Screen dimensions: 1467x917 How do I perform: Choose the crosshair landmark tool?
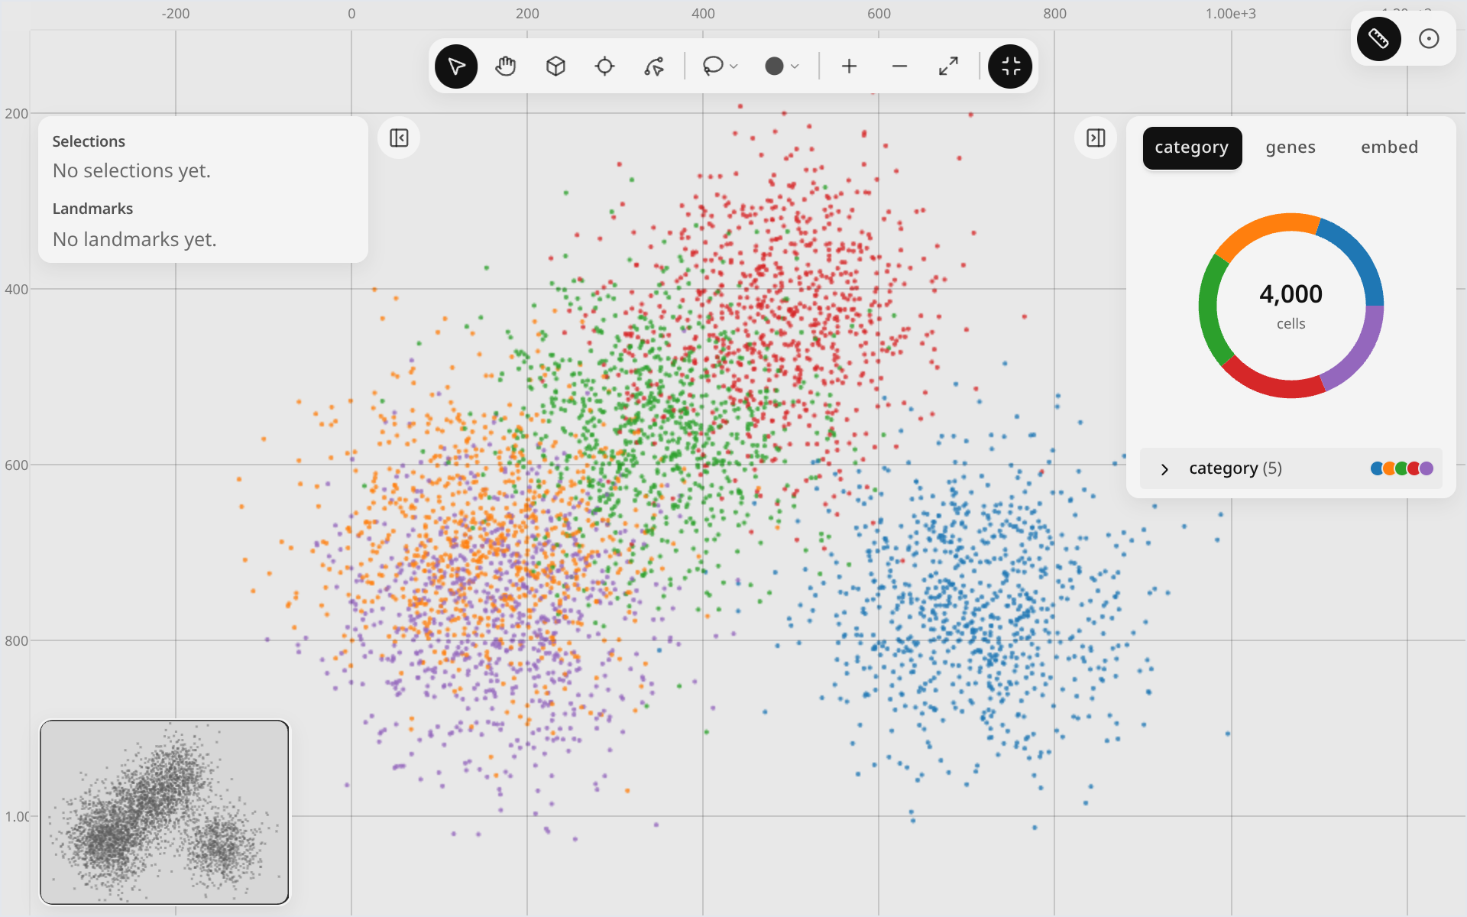604,66
